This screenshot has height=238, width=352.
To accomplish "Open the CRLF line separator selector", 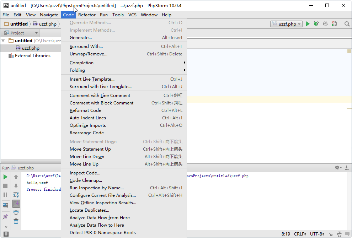I will [x=300, y=234].
